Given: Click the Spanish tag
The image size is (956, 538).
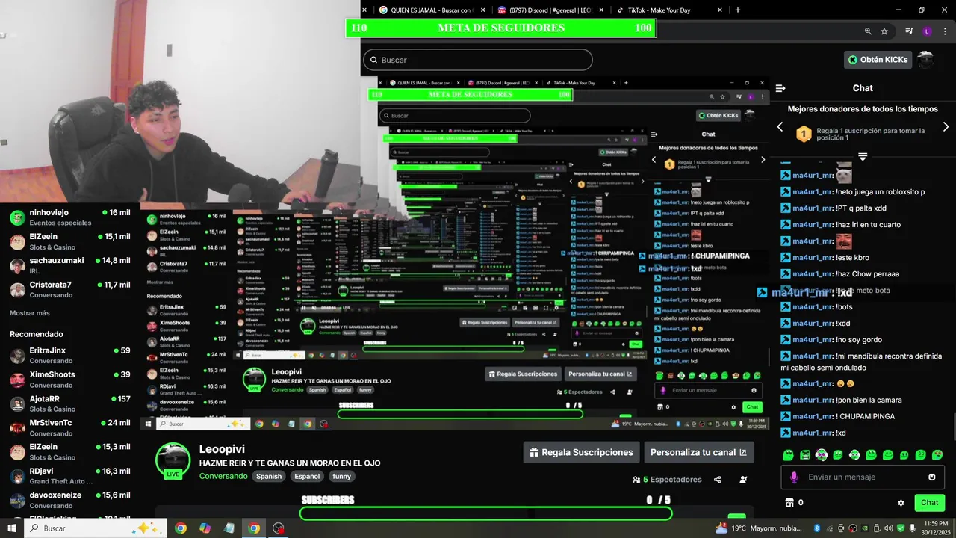Looking at the screenshot, I should (269, 477).
